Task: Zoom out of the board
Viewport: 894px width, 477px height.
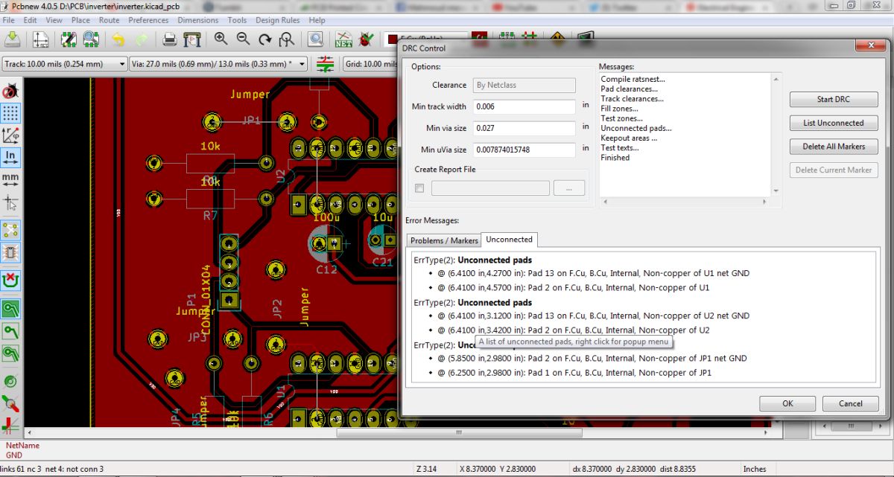Action: point(243,39)
